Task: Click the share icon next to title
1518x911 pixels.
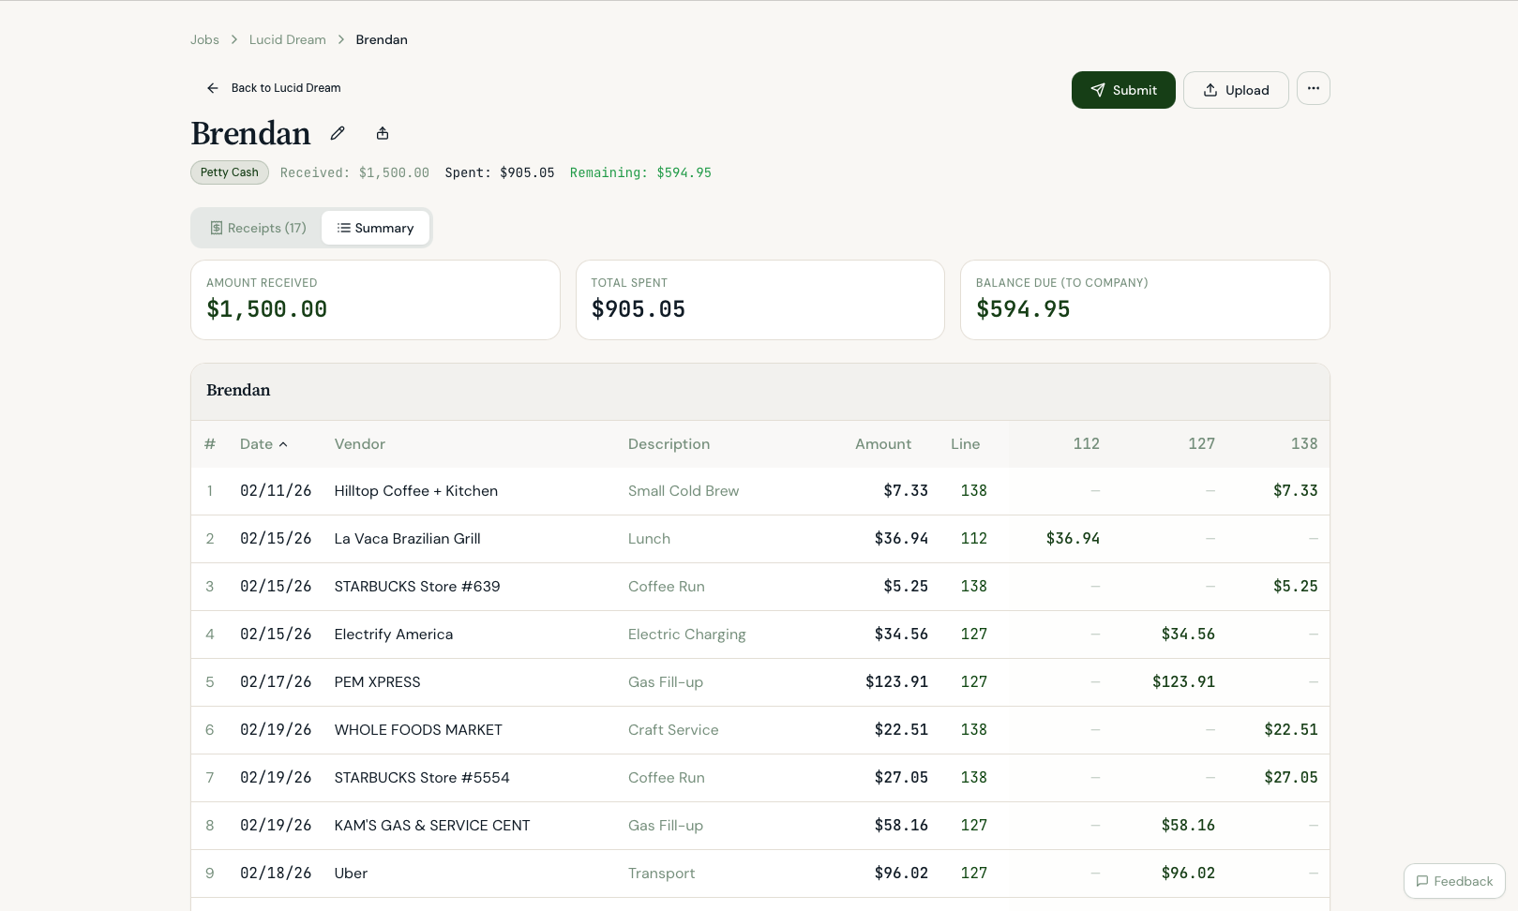Action: 383,133
